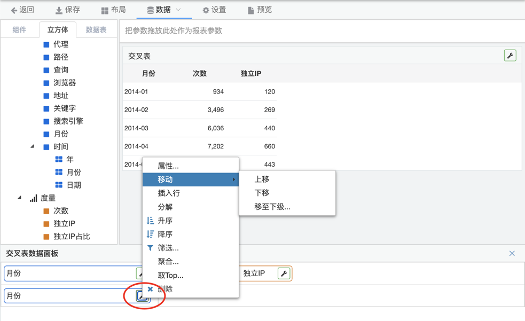Switch to the 组件 tab
525x321 pixels.
19,30
